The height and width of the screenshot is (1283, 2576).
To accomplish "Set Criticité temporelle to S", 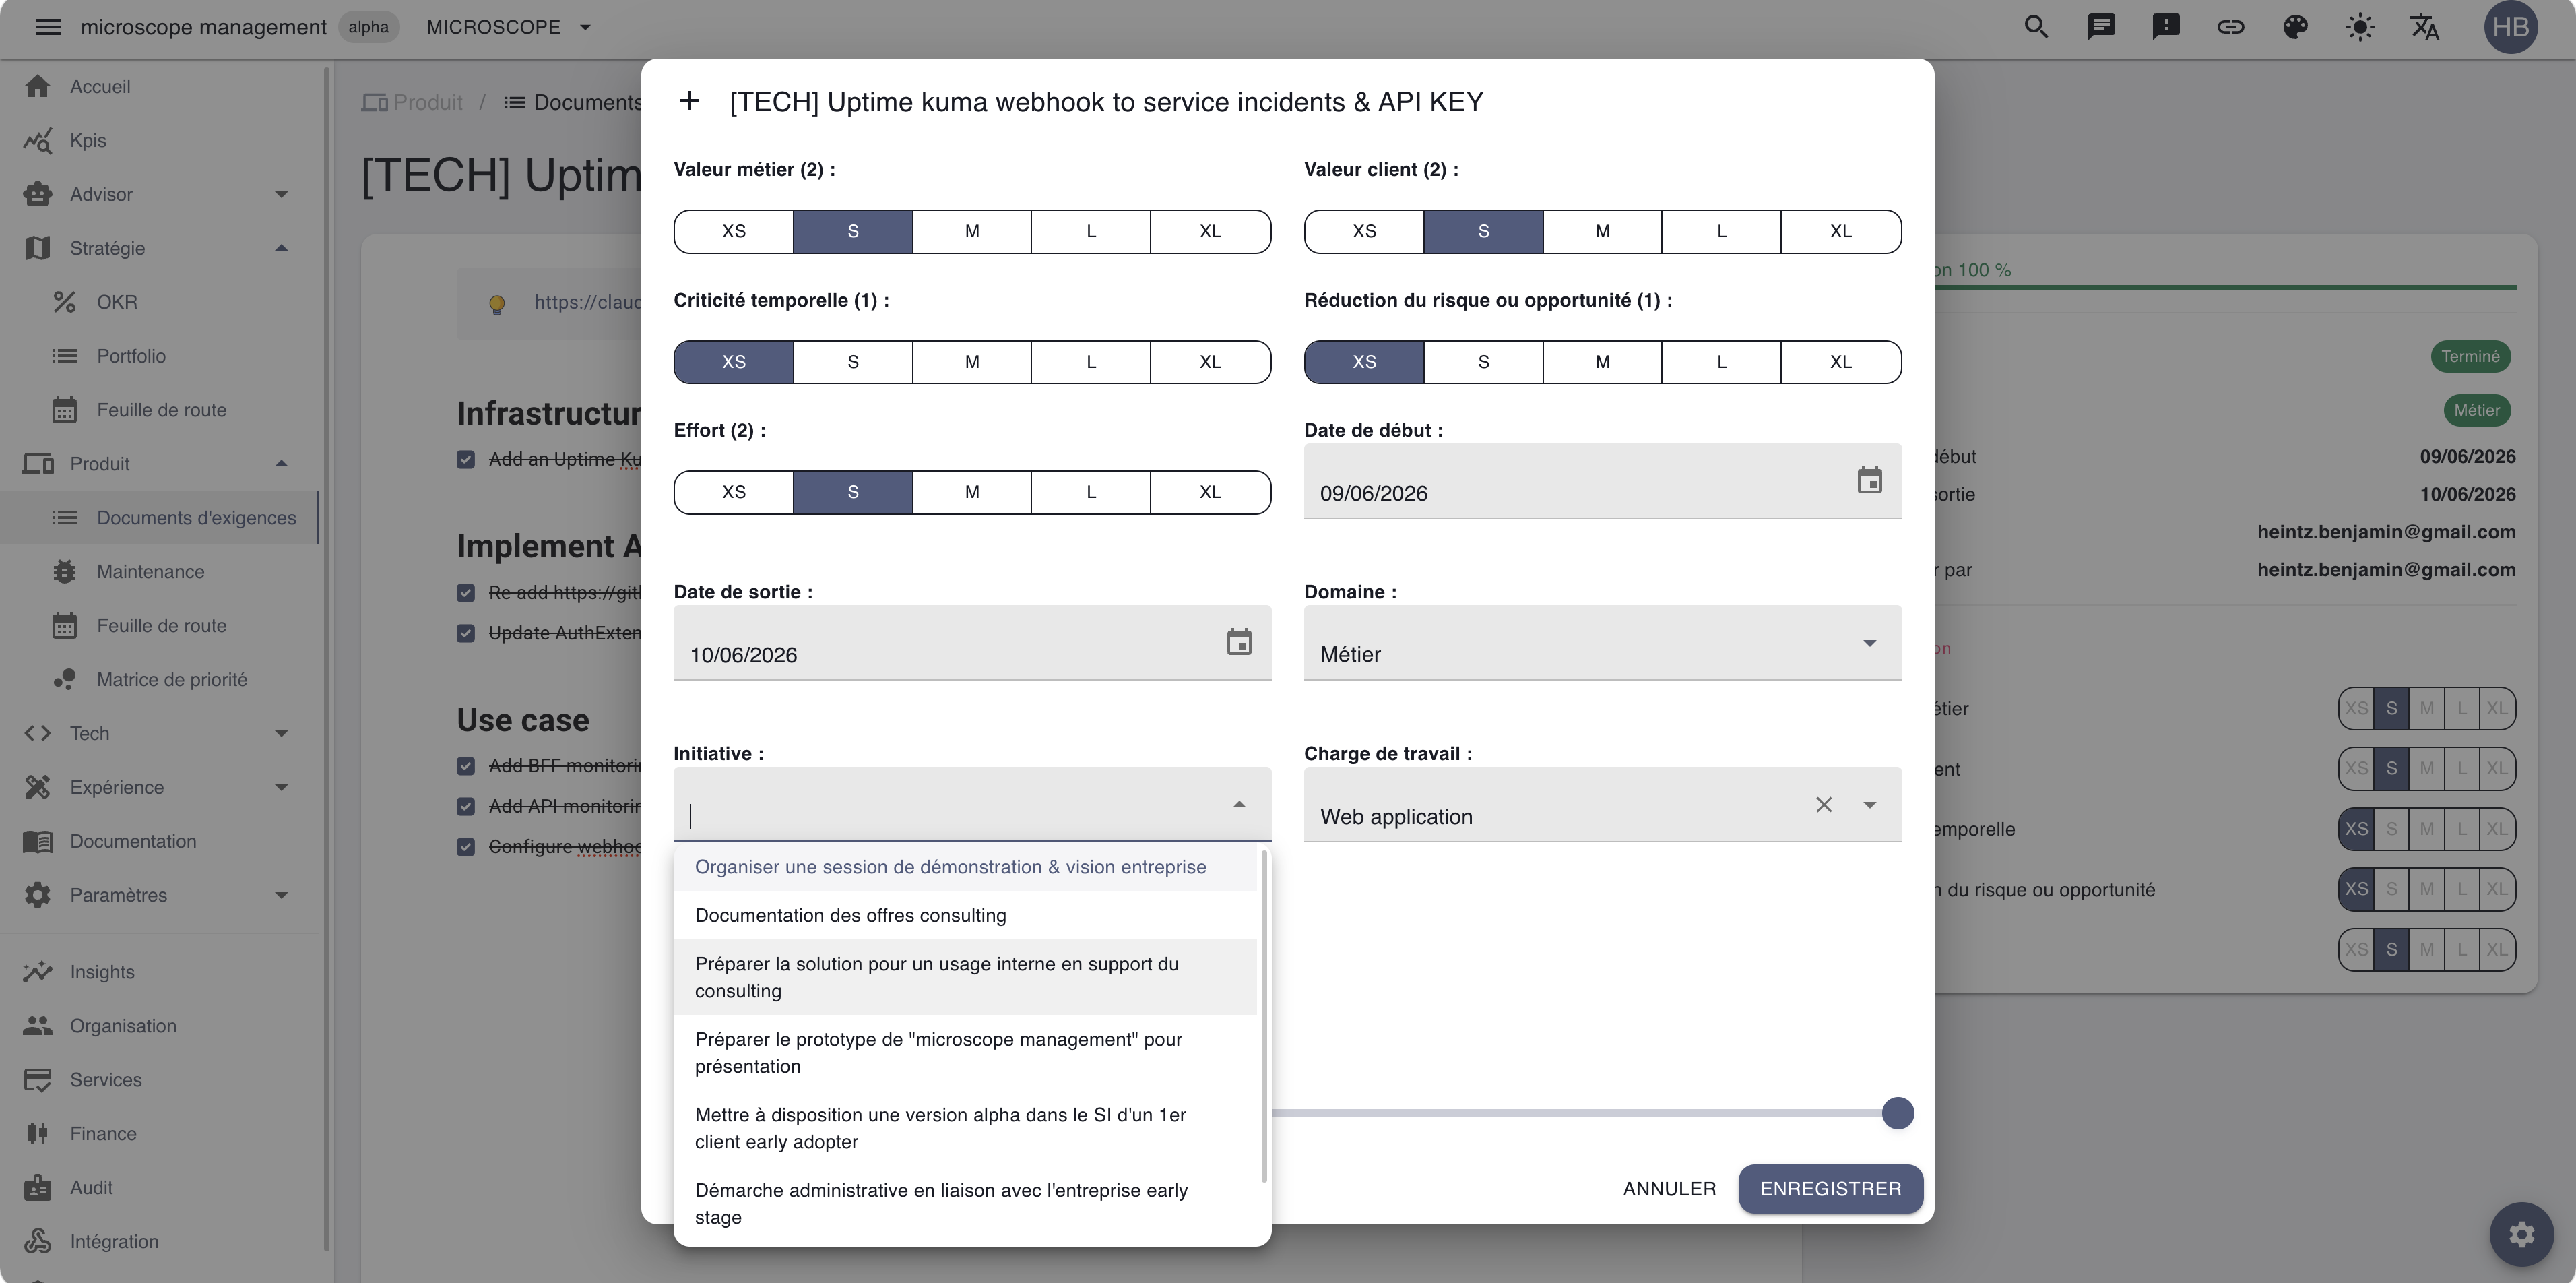I will 853,361.
